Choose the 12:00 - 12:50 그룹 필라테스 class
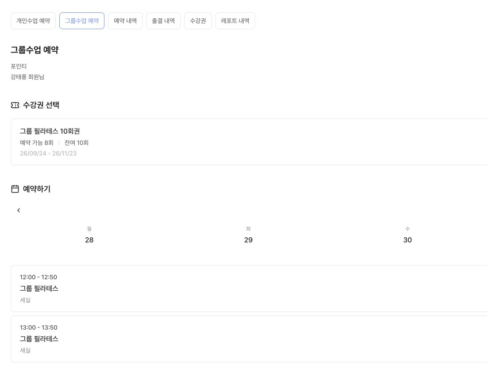Viewport: 487px width, 380px height. [x=249, y=289]
